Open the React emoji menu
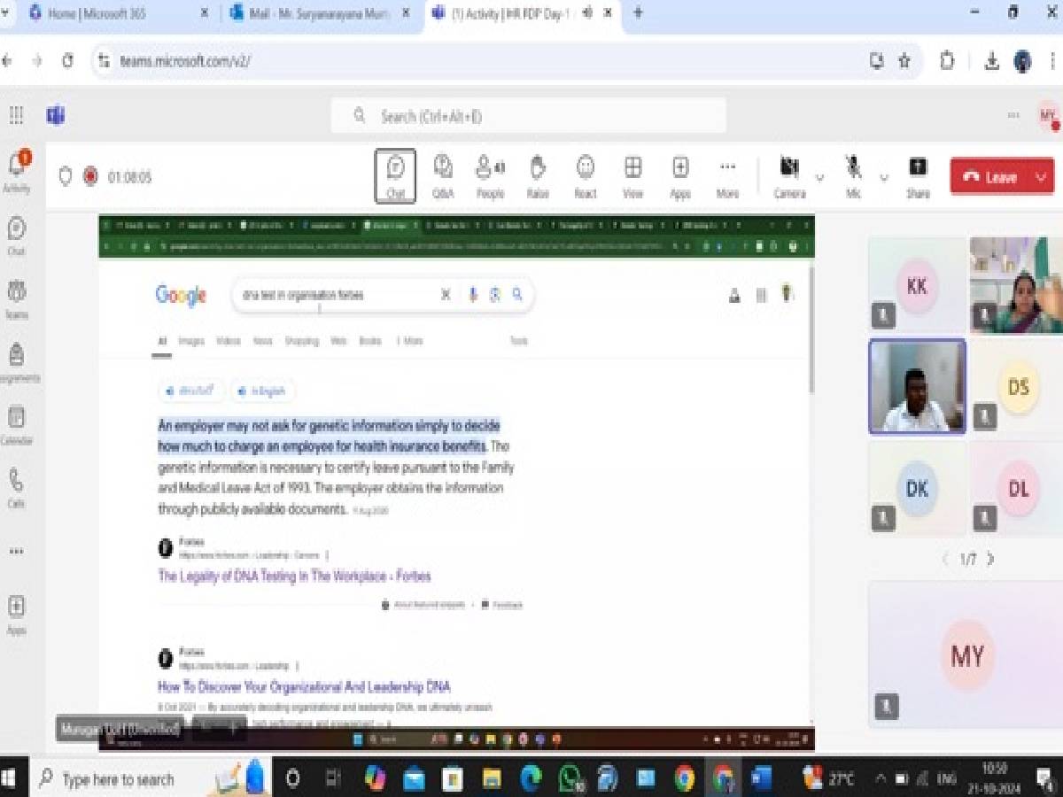 tap(585, 175)
